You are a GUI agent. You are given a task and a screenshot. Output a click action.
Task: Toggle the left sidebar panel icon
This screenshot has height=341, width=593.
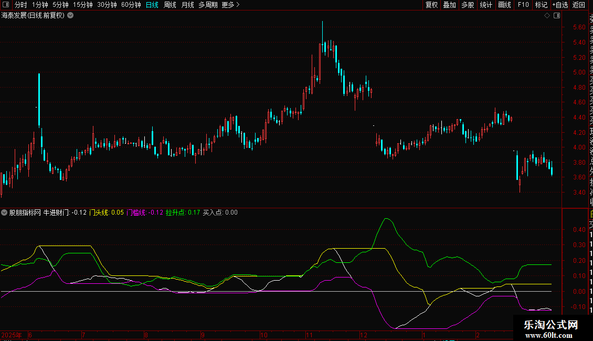click(5, 5)
